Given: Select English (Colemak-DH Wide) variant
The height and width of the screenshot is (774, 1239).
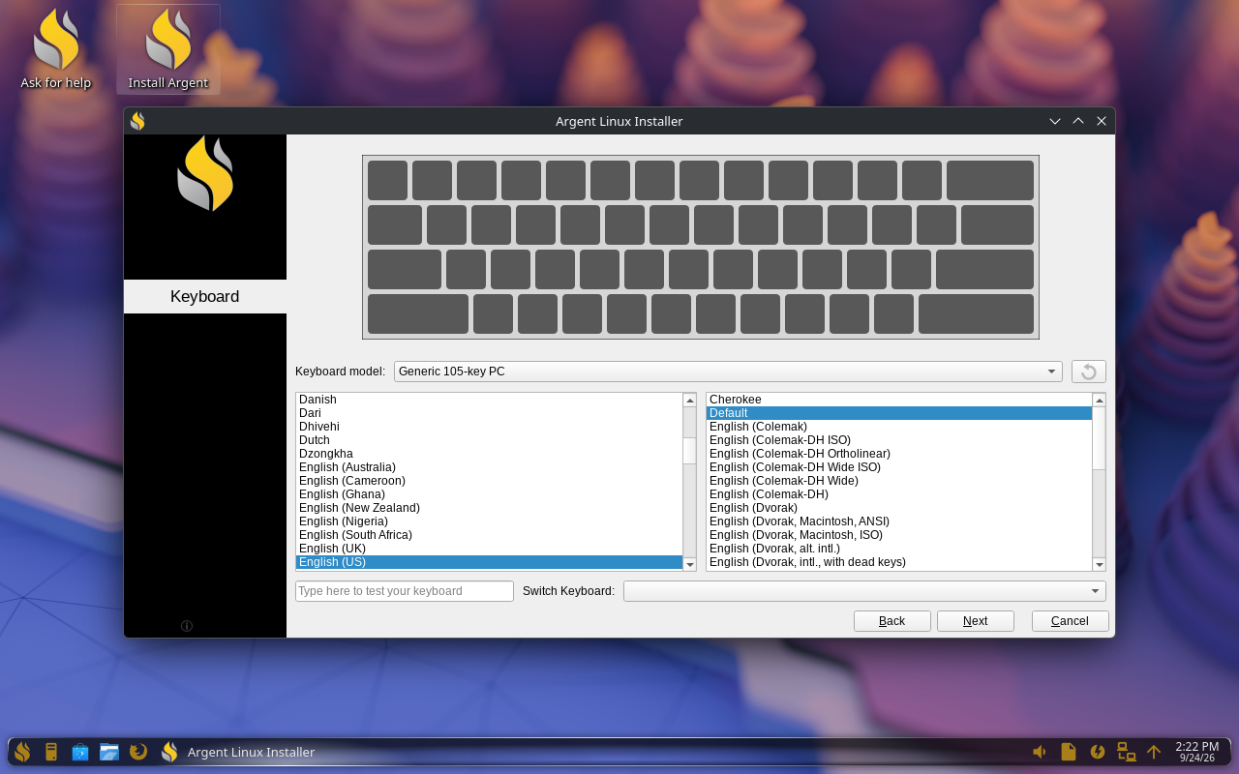Looking at the screenshot, I should point(898,481).
